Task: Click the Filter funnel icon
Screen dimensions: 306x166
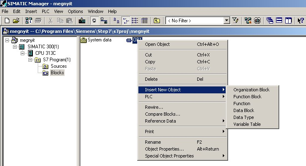Action: point(235,20)
